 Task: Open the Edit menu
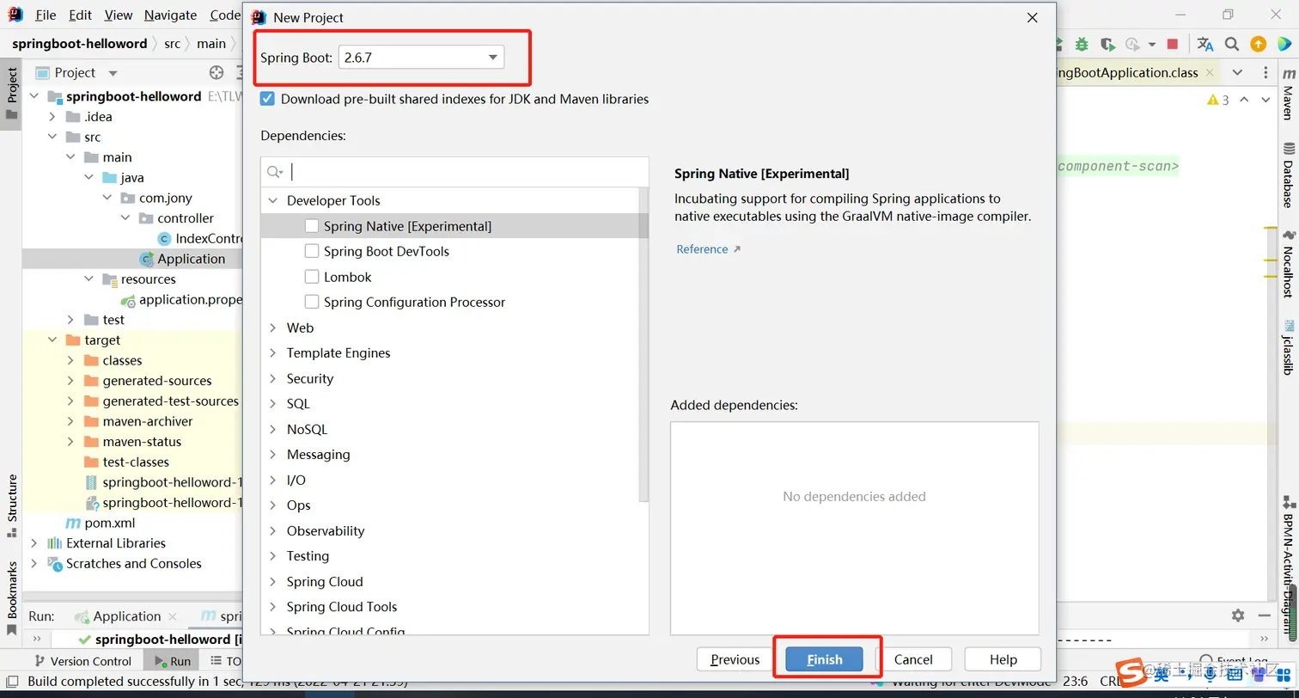(x=80, y=15)
